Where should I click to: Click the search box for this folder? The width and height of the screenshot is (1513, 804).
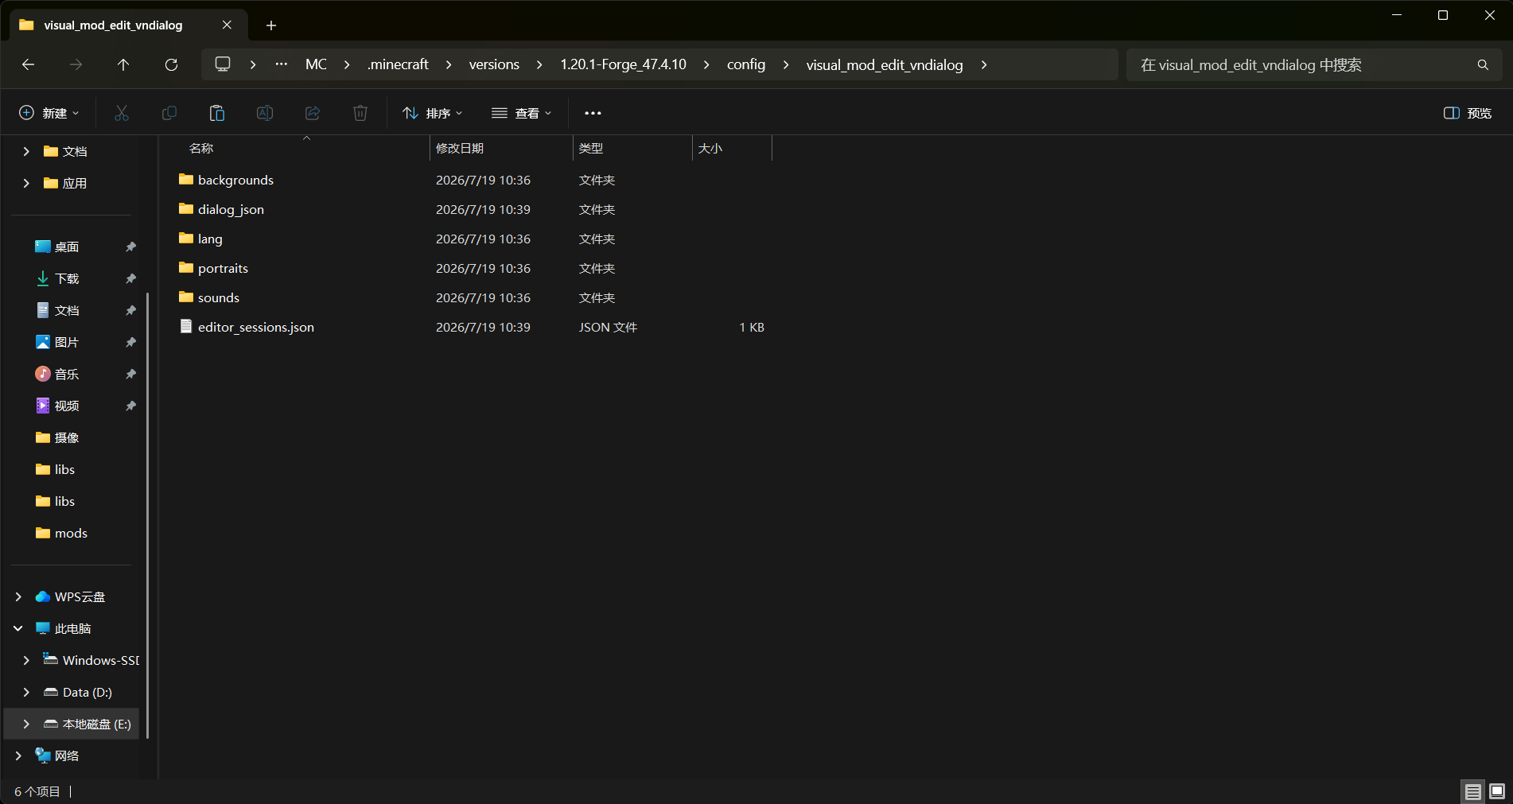(x=1314, y=64)
